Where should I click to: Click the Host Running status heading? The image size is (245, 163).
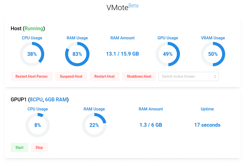(28, 28)
